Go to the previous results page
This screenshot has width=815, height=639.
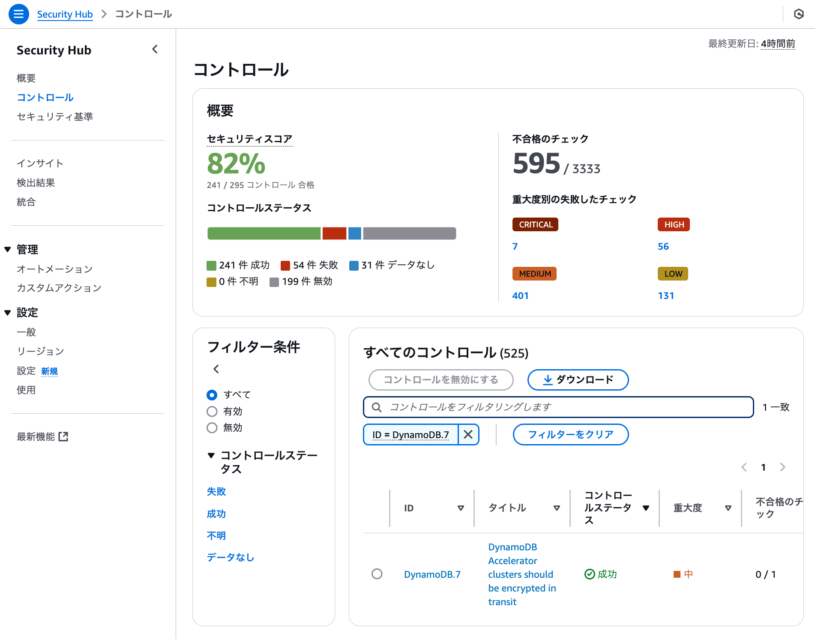point(744,467)
